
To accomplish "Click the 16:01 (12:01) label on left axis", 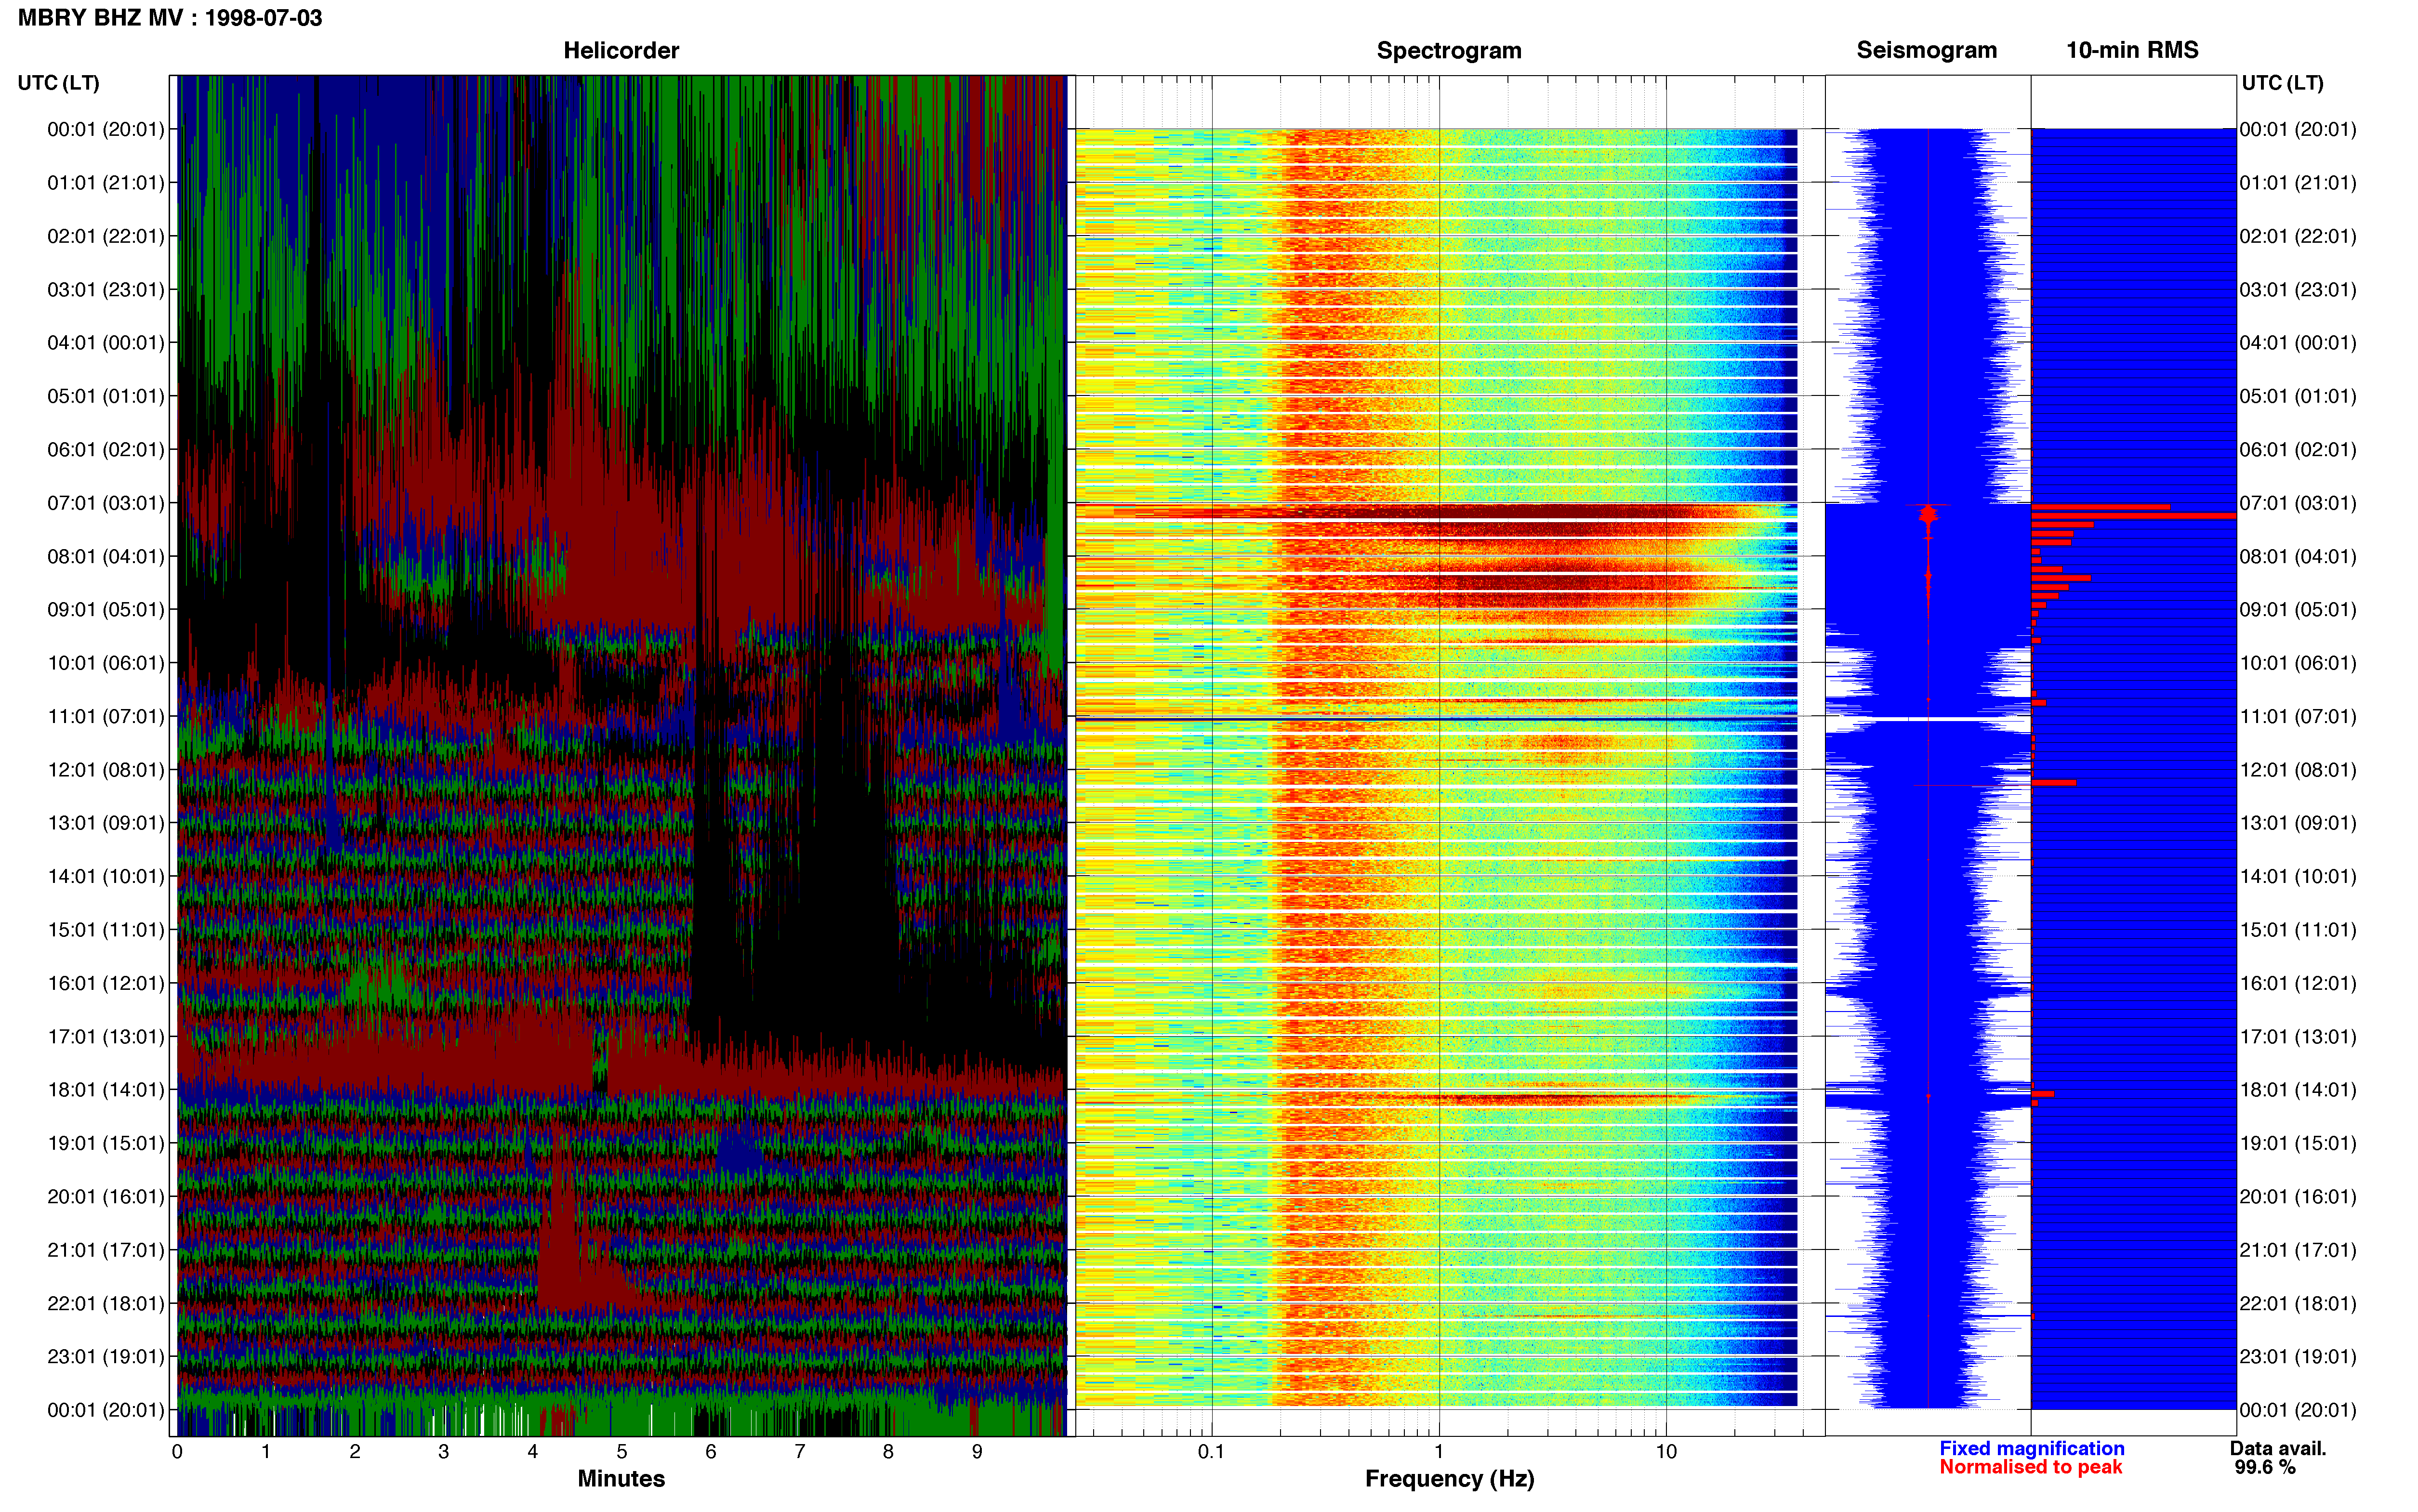I will (x=106, y=983).
